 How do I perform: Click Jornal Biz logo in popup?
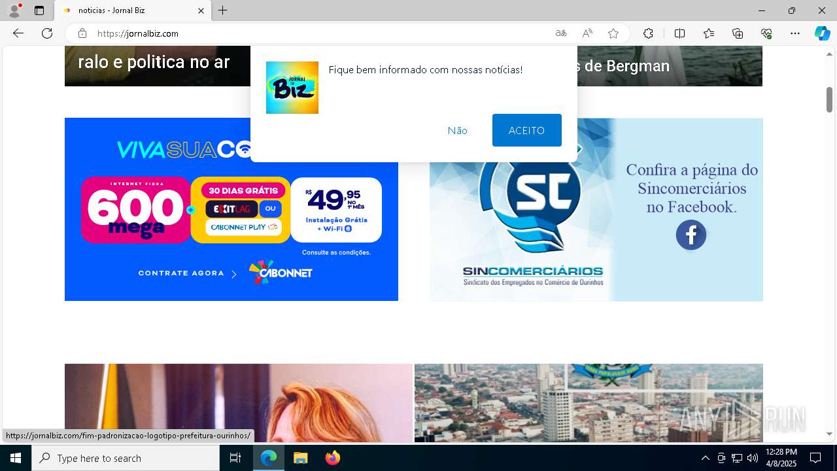[292, 88]
